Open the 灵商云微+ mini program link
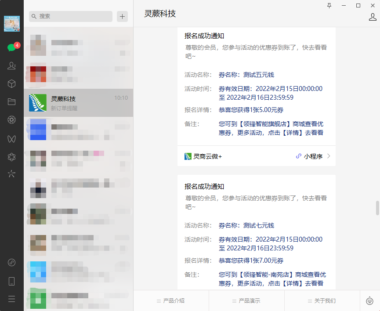 pyautogui.click(x=203, y=156)
